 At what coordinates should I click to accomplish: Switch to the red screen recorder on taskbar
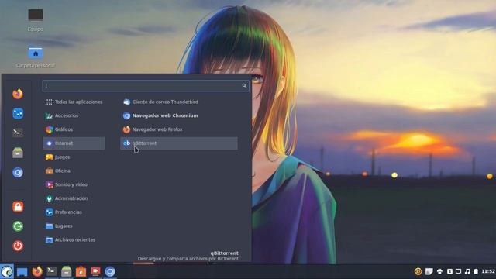coord(95,271)
